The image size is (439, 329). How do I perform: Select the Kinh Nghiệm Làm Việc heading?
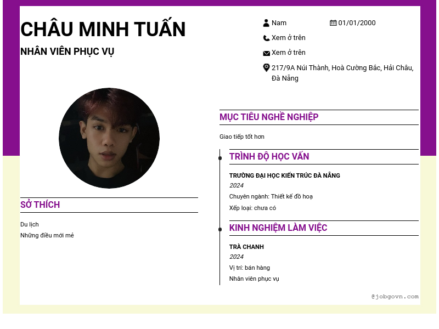click(x=278, y=228)
